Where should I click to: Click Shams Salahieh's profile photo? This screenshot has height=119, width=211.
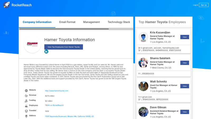(x=143, y=63)
